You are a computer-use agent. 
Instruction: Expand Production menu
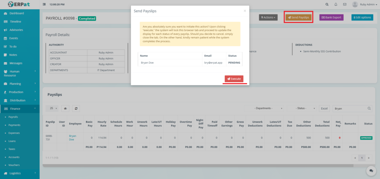[x=20, y=92]
